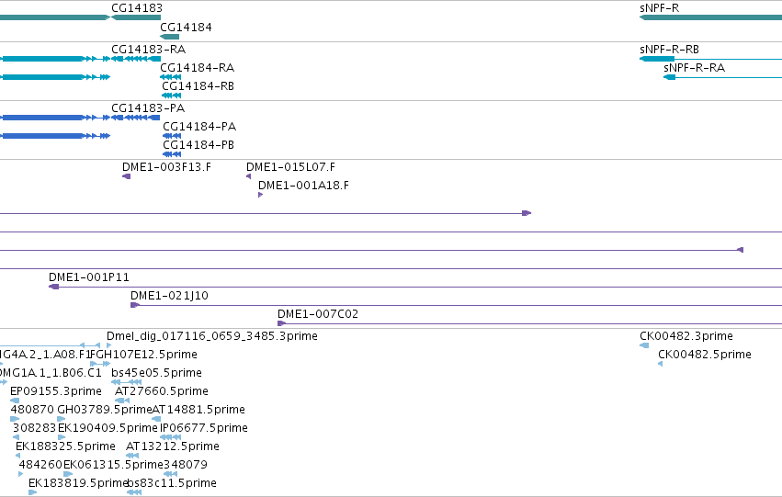Select the Dmel_dig_017116_0659_3485.3prime label
This screenshot has height=497, width=782.
pos(212,336)
